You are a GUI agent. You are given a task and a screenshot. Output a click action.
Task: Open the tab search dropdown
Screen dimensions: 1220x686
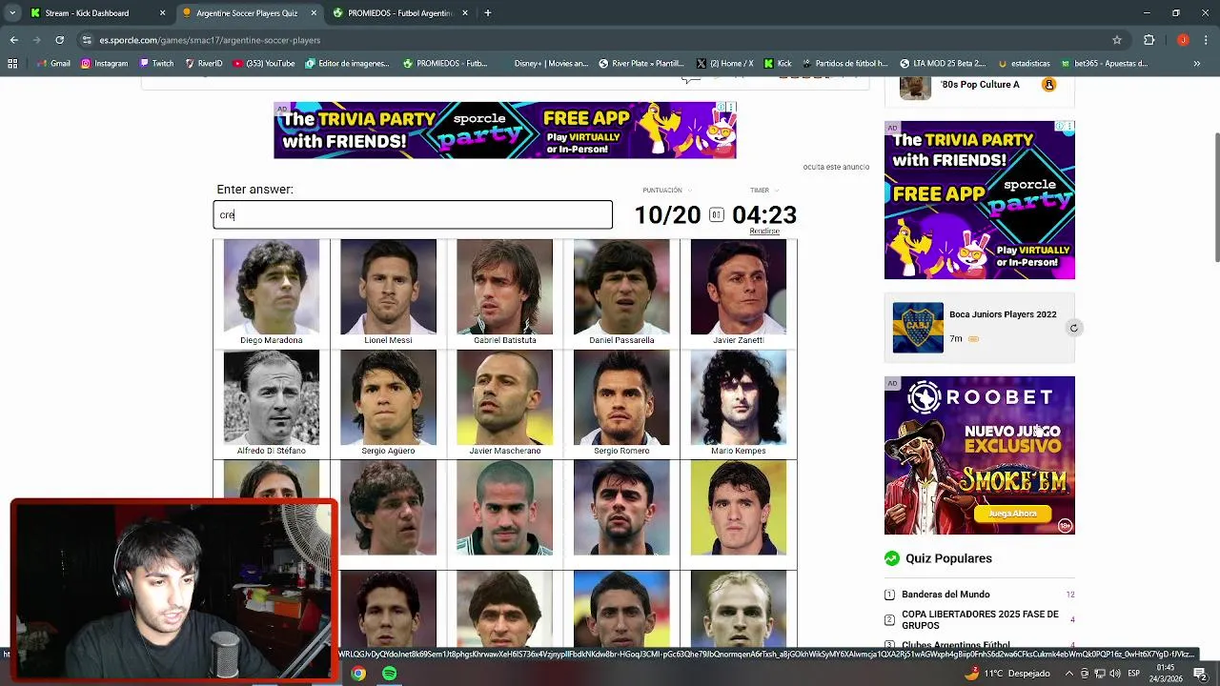[12, 13]
